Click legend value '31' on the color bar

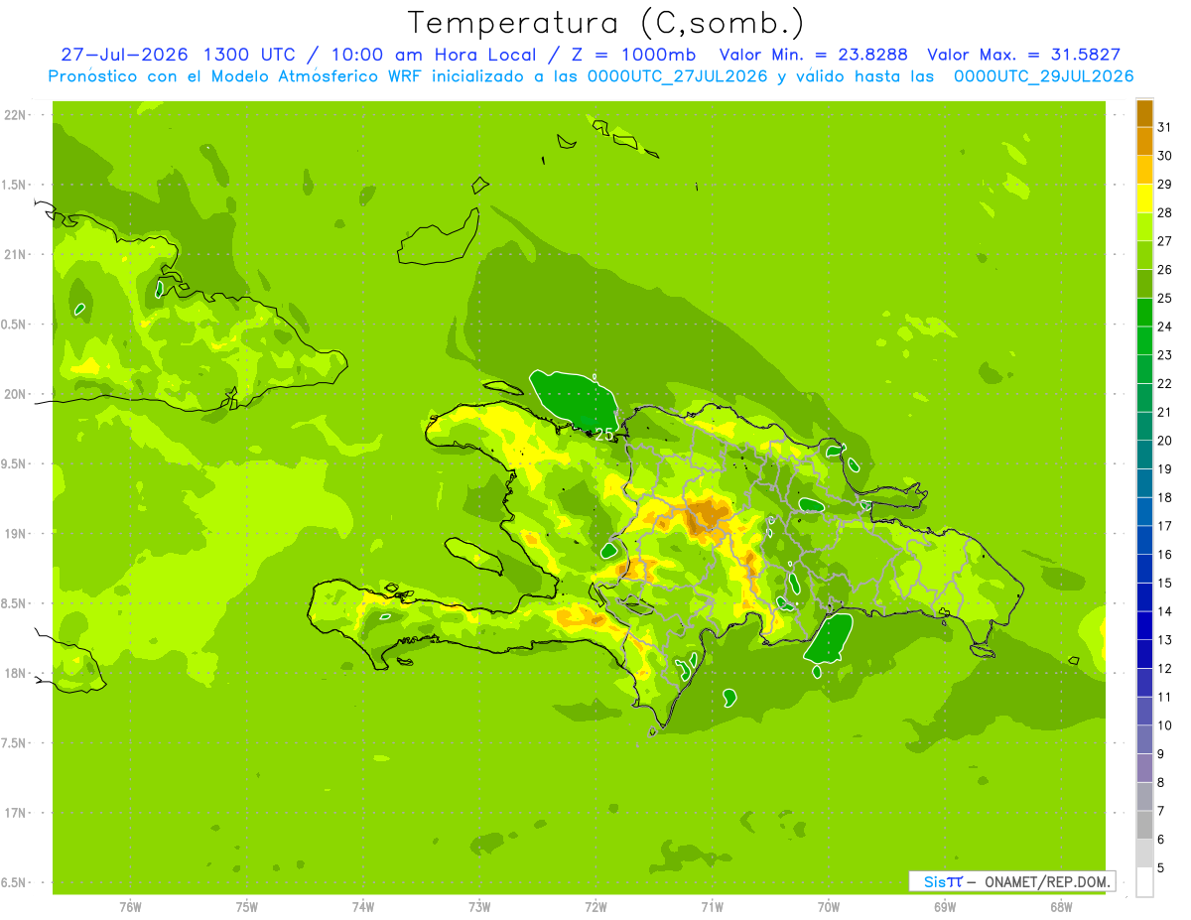tap(1164, 127)
